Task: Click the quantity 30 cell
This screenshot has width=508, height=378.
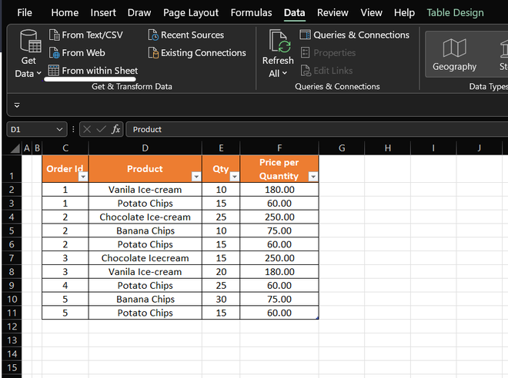Action: (x=221, y=299)
